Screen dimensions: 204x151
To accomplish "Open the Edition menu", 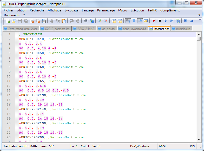I will pyautogui.click(x=21, y=10).
